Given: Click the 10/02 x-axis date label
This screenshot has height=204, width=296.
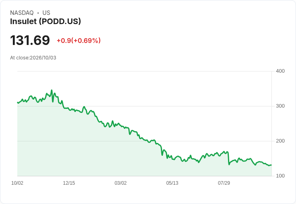Looking at the screenshot, I should [17, 183].
